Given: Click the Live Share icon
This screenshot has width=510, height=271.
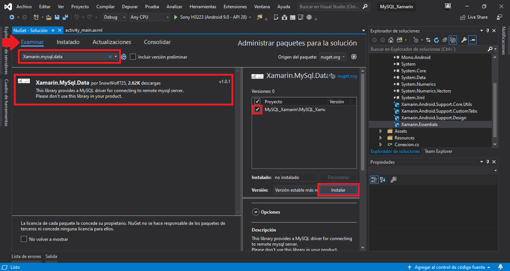Looking at the screenshot, I should coord(474,17).
